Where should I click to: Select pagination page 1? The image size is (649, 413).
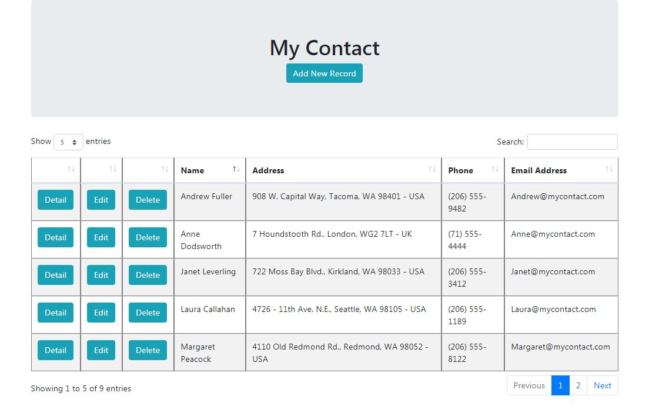coord(560,386)
